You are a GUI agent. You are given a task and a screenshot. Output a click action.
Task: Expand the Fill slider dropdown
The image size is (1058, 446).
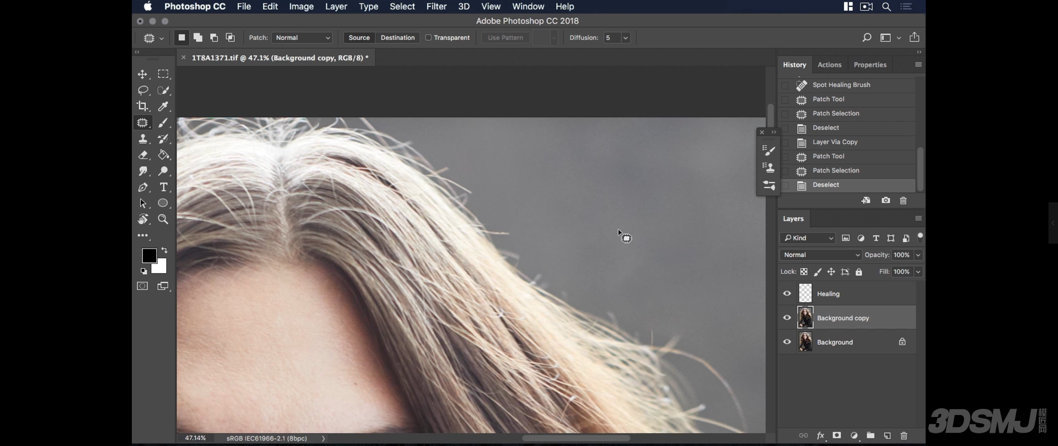[918, 272]
